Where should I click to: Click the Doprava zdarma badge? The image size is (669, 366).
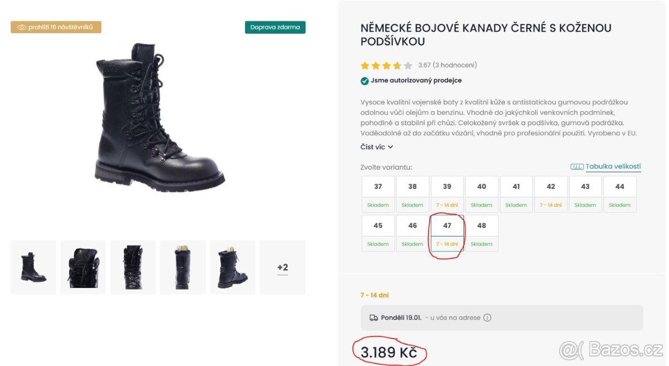coord(275,26)
